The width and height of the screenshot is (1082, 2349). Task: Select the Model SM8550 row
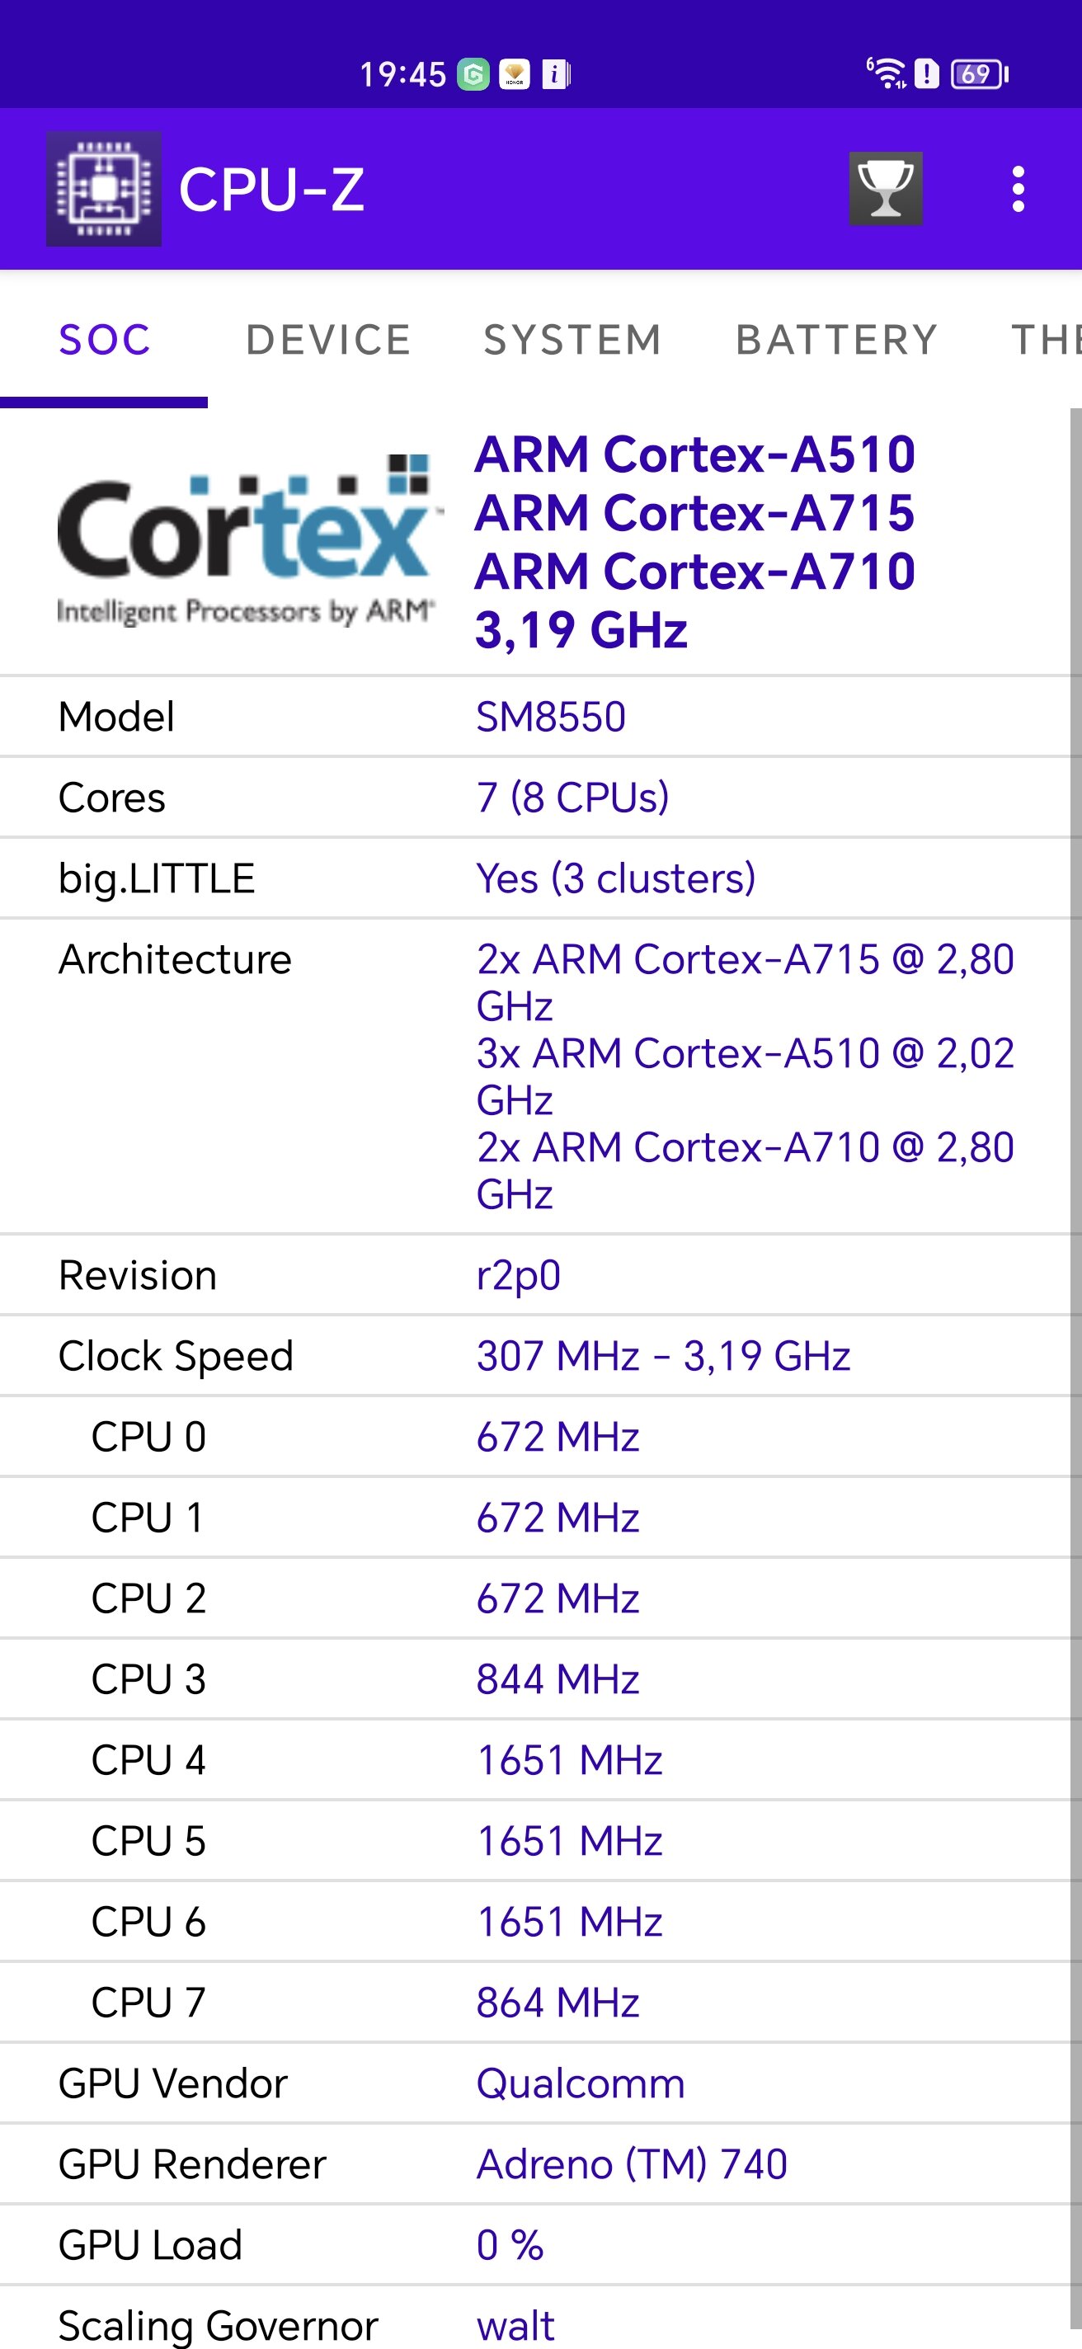535,717
